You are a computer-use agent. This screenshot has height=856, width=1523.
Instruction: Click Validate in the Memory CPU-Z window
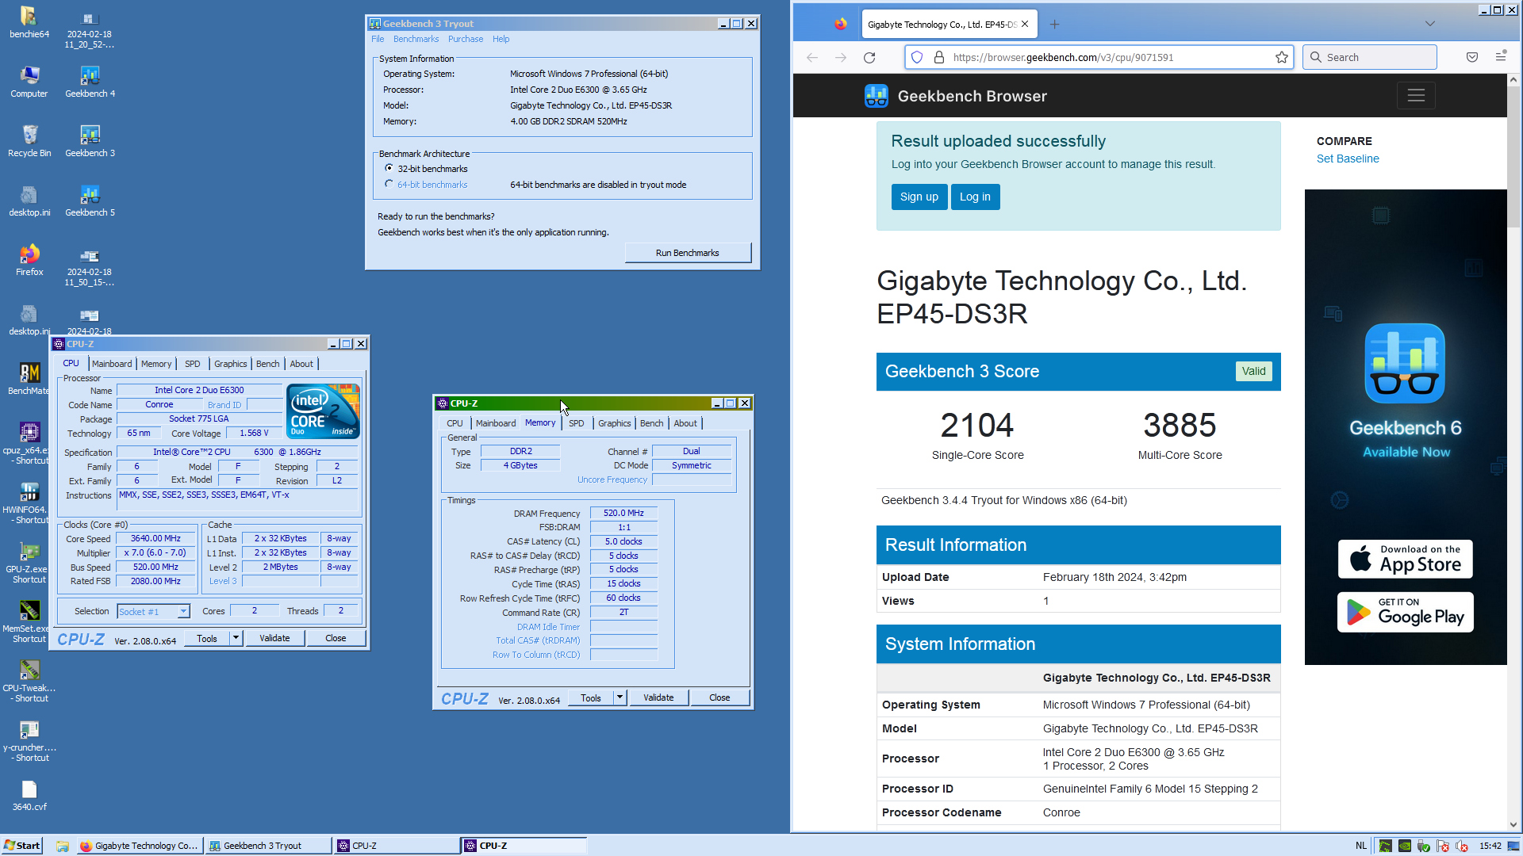(x=658, y=697)
